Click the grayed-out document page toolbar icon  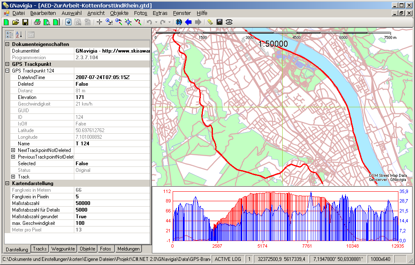click(x=87, y=22)
